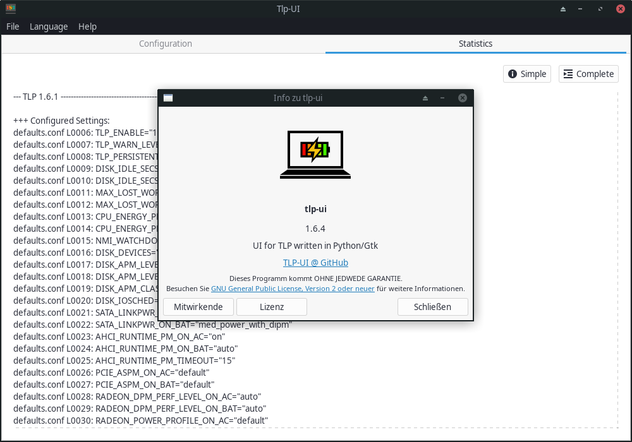The height and width of the screenshot is (442, 632).
Task: Click the info icon on Simple button
Action: tap(513, 74)
